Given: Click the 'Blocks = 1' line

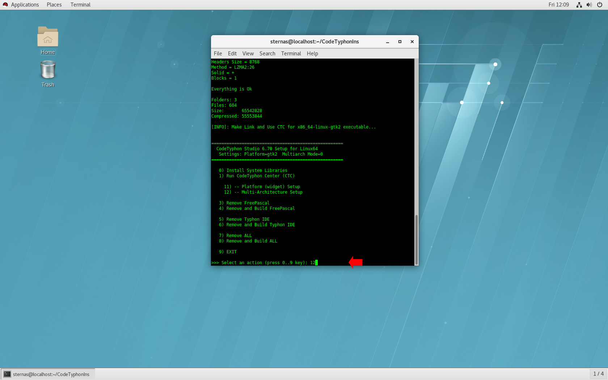Looking at the screenshot, I should coord(224,78).
